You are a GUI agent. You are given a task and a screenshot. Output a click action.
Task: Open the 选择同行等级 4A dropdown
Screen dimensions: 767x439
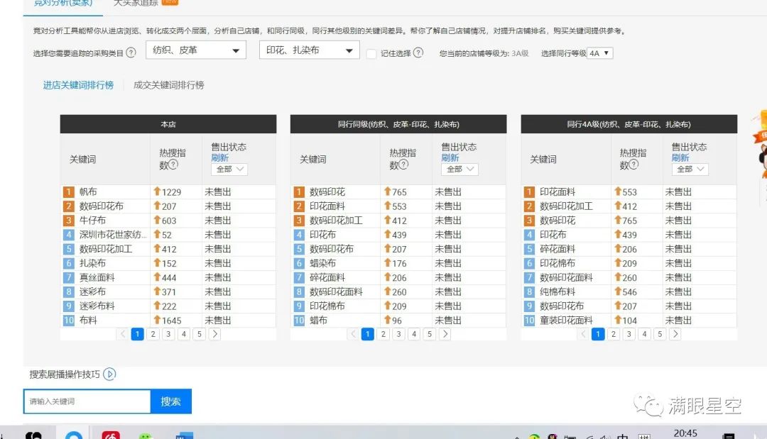pos(599,52)
